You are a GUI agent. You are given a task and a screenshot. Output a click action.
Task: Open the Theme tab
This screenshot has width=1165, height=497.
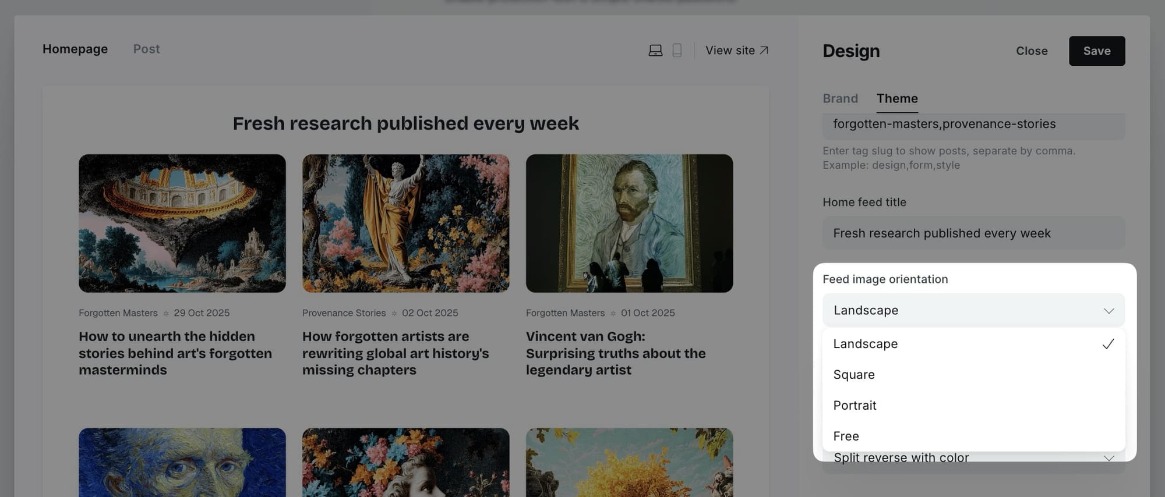pos(897,98)
